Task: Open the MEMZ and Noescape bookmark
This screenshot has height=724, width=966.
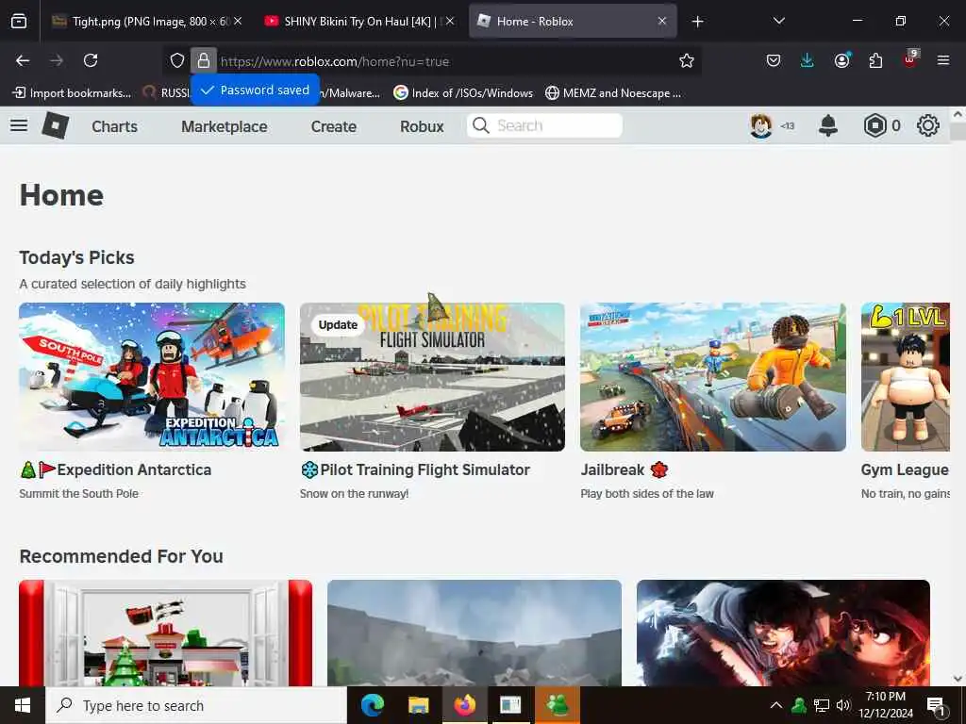Action: click(x=613, y=93)
